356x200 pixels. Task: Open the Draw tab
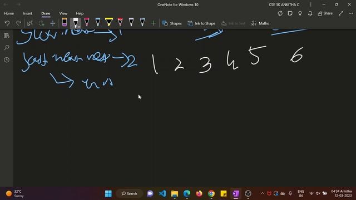[46, 13]
